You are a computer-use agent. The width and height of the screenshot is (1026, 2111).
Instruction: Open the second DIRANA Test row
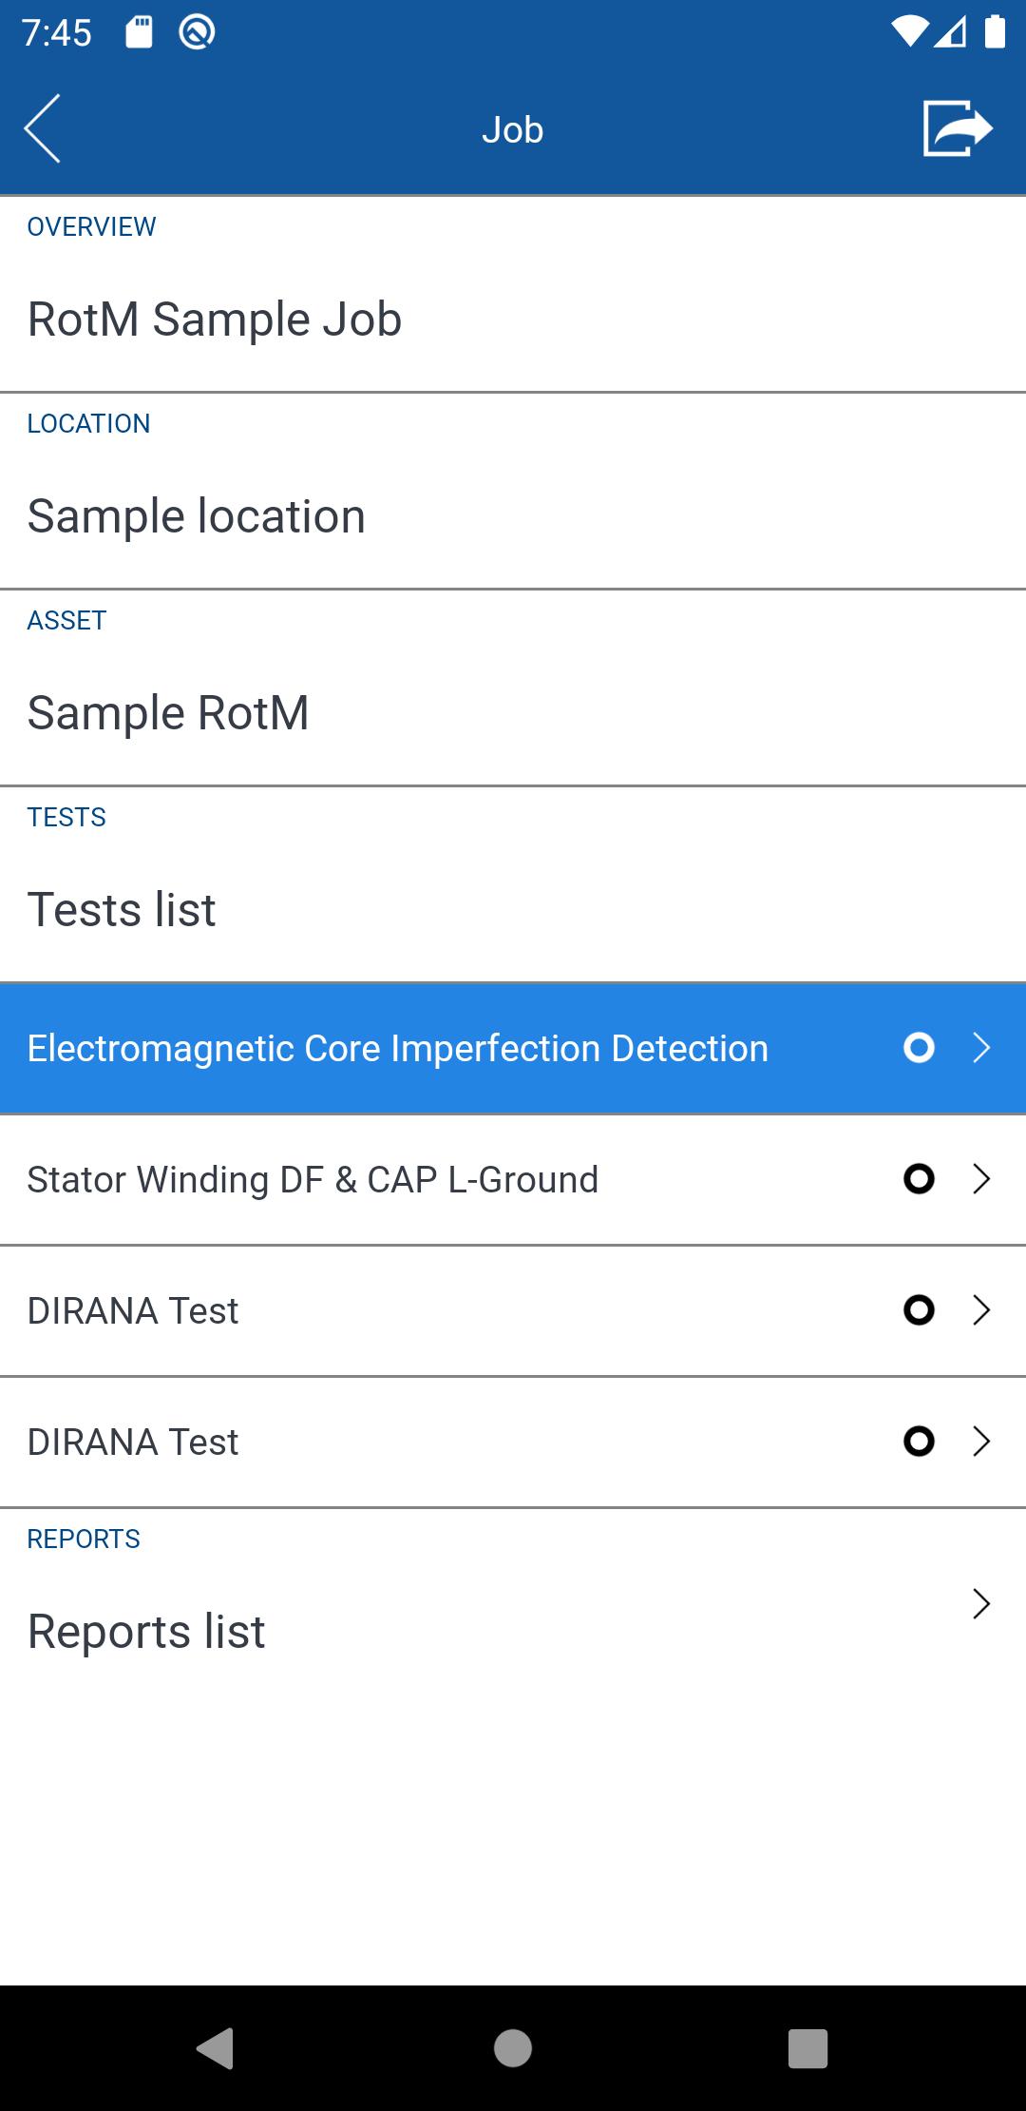[133, 1442]
